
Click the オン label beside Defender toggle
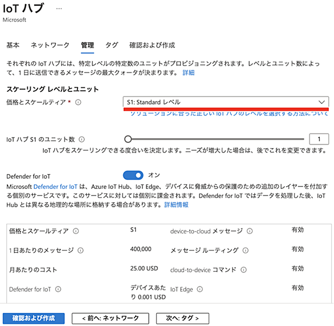tap(154, 175)
